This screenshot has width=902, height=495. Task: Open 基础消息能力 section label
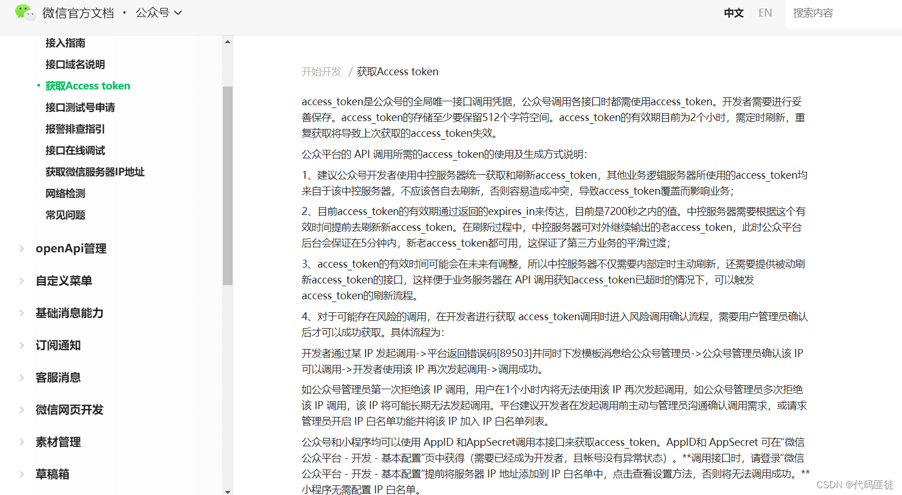[70, 313]
